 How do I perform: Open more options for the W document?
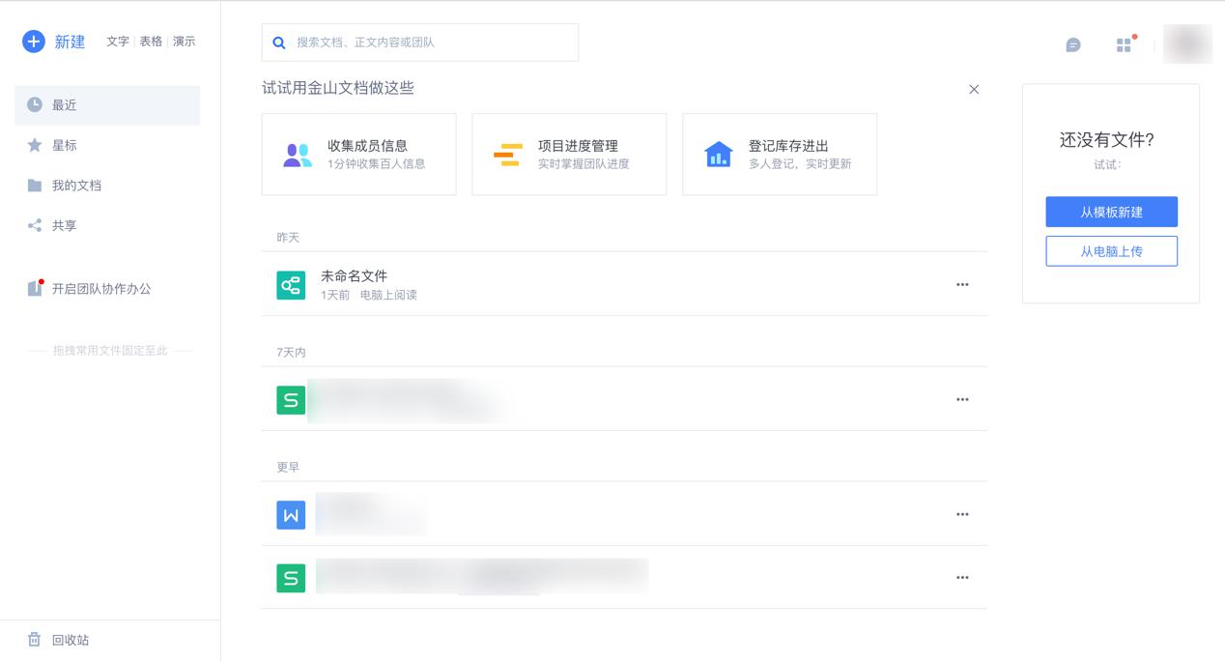pyautogui.click(x=962, y=515)
